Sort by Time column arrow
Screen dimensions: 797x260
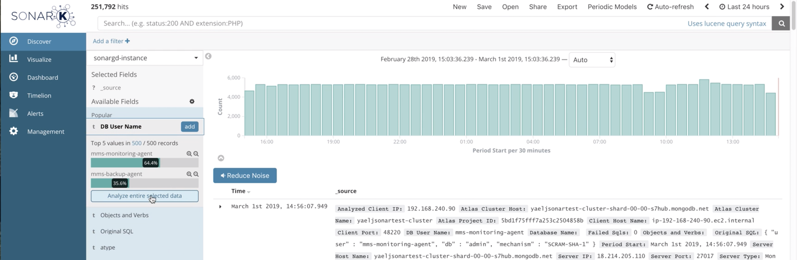[x=249, y=192]
